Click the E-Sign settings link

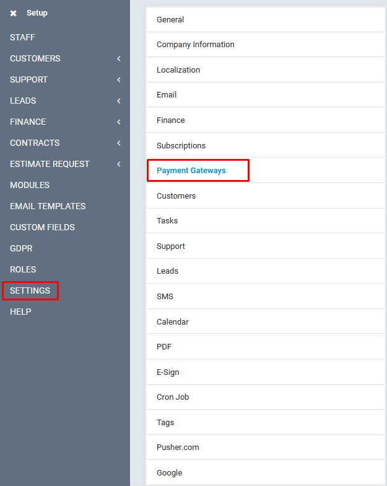[x=168, y=372]
